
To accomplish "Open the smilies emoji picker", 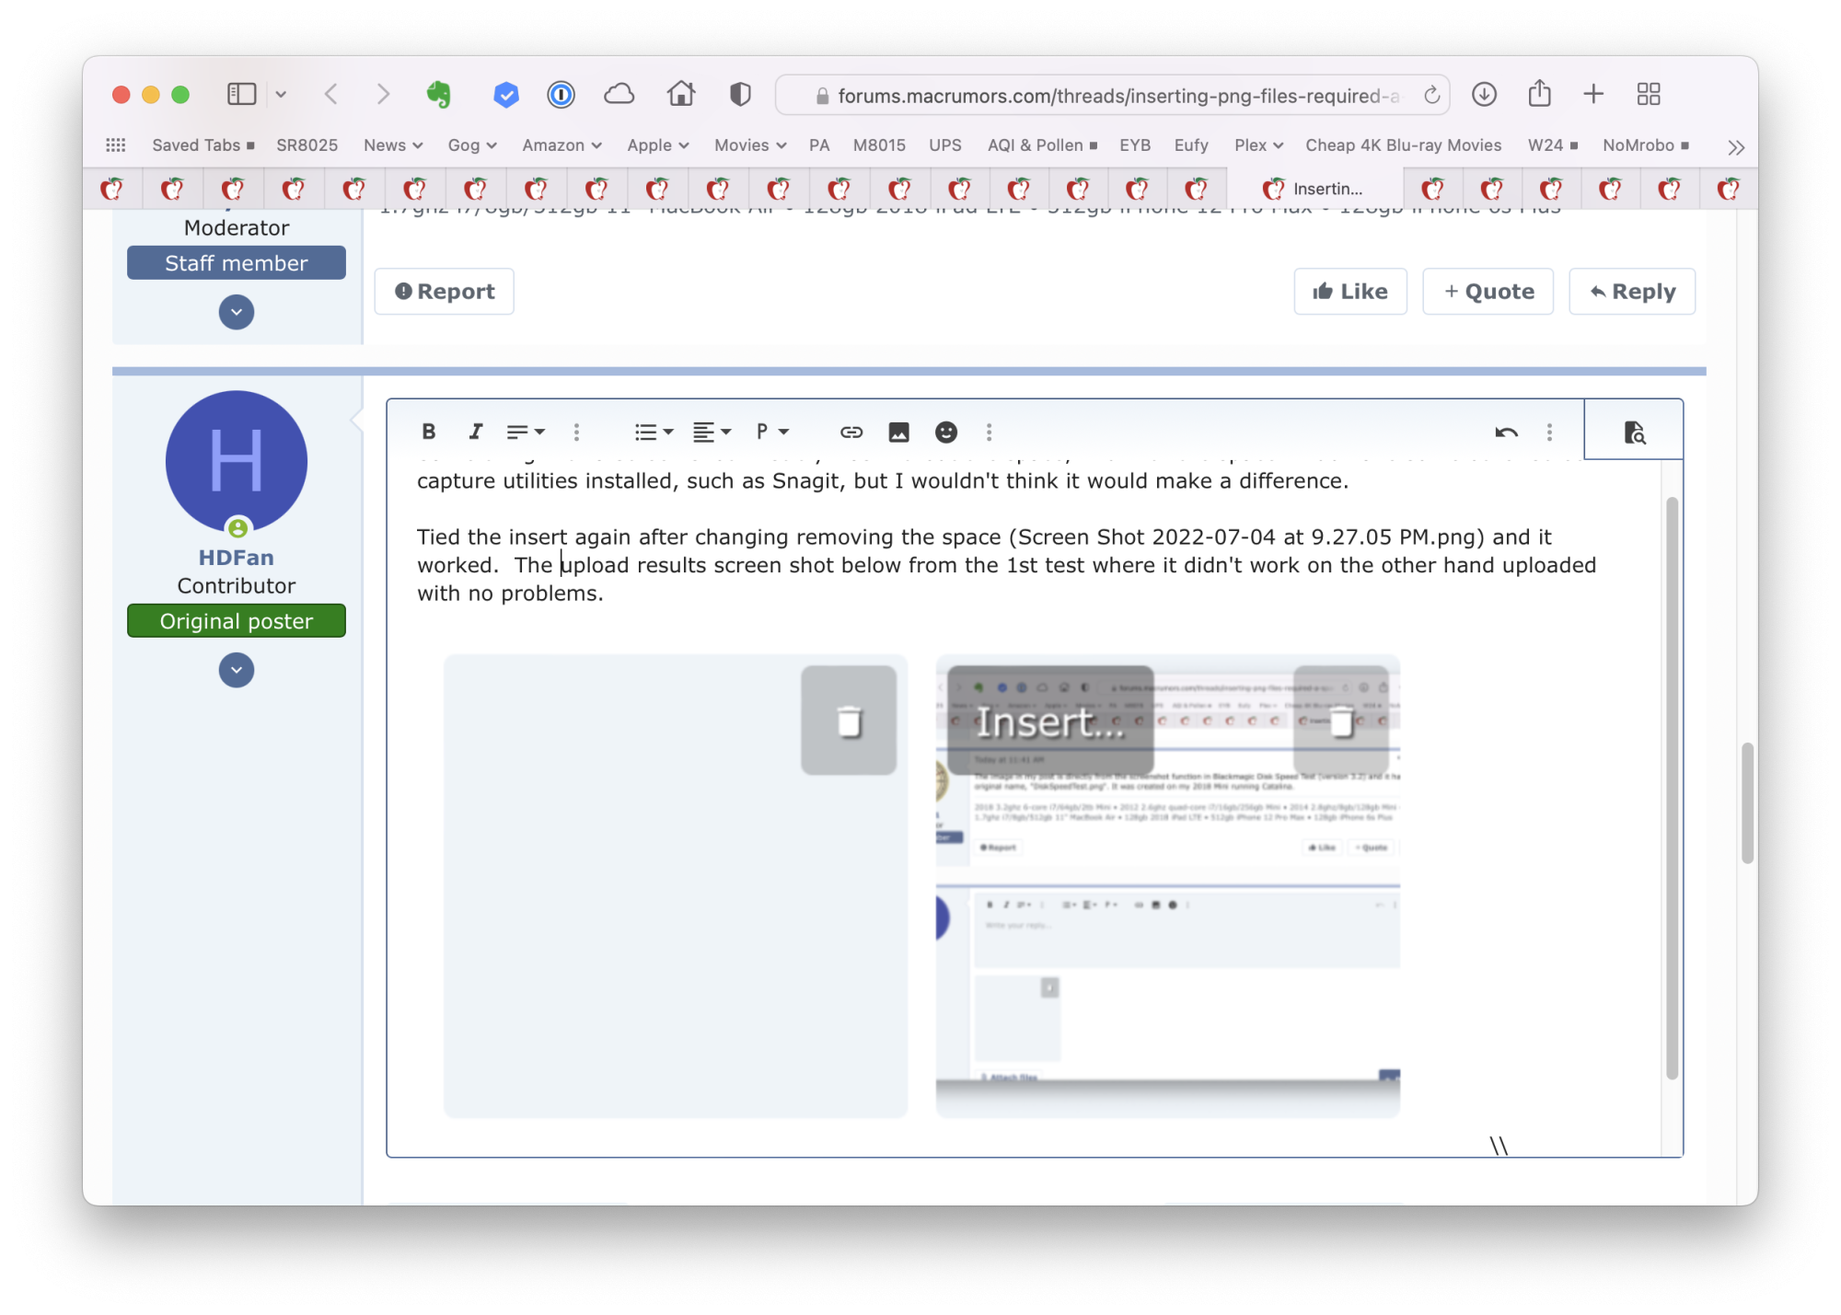I will tap(945, 432).
